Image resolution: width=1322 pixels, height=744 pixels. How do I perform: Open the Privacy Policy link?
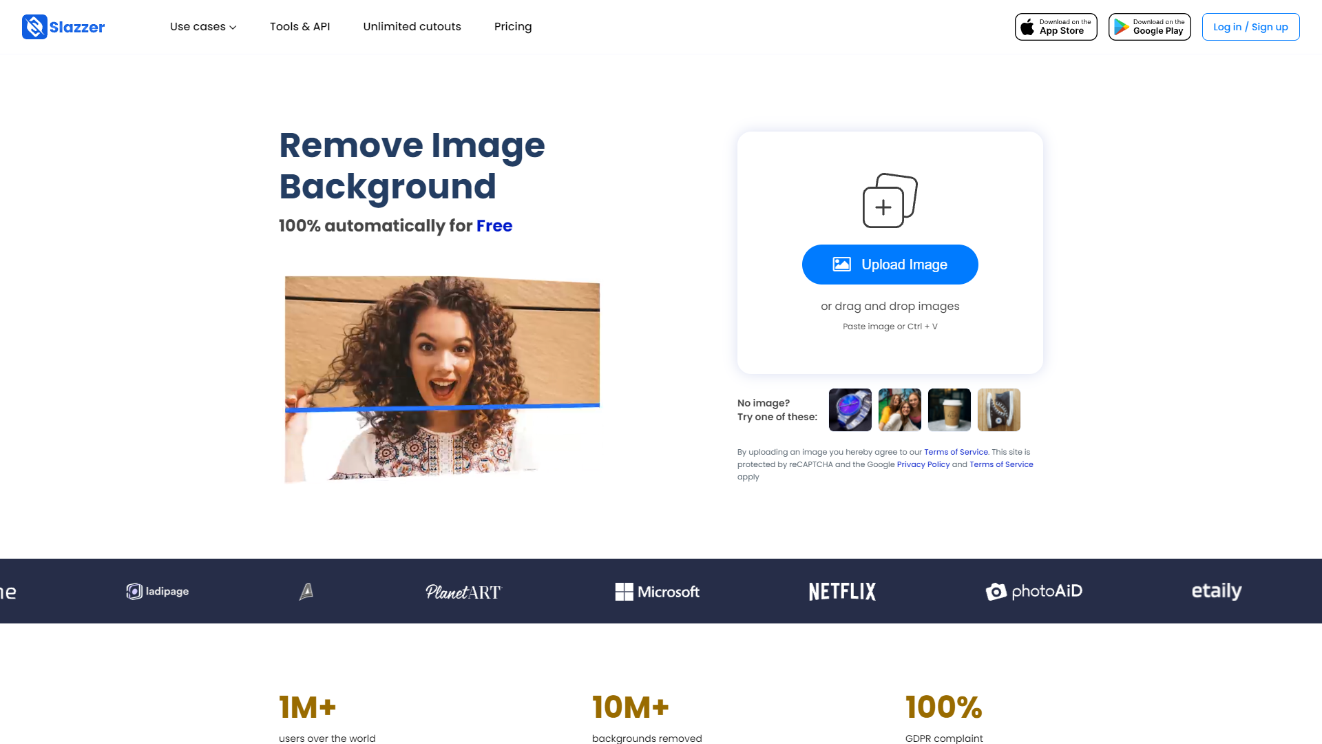pyautogui.click(x=923, y=464)
